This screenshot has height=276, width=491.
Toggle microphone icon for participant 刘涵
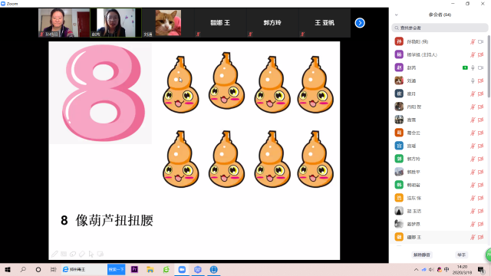point(473,80)
